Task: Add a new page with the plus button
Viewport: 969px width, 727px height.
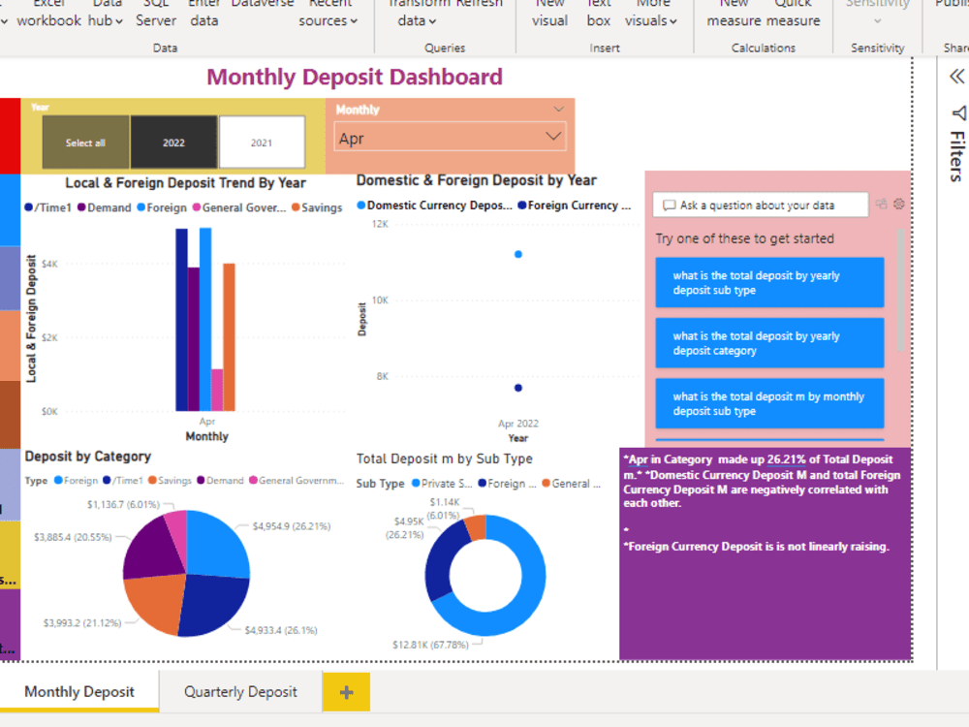Action: [x=346, y=691]
